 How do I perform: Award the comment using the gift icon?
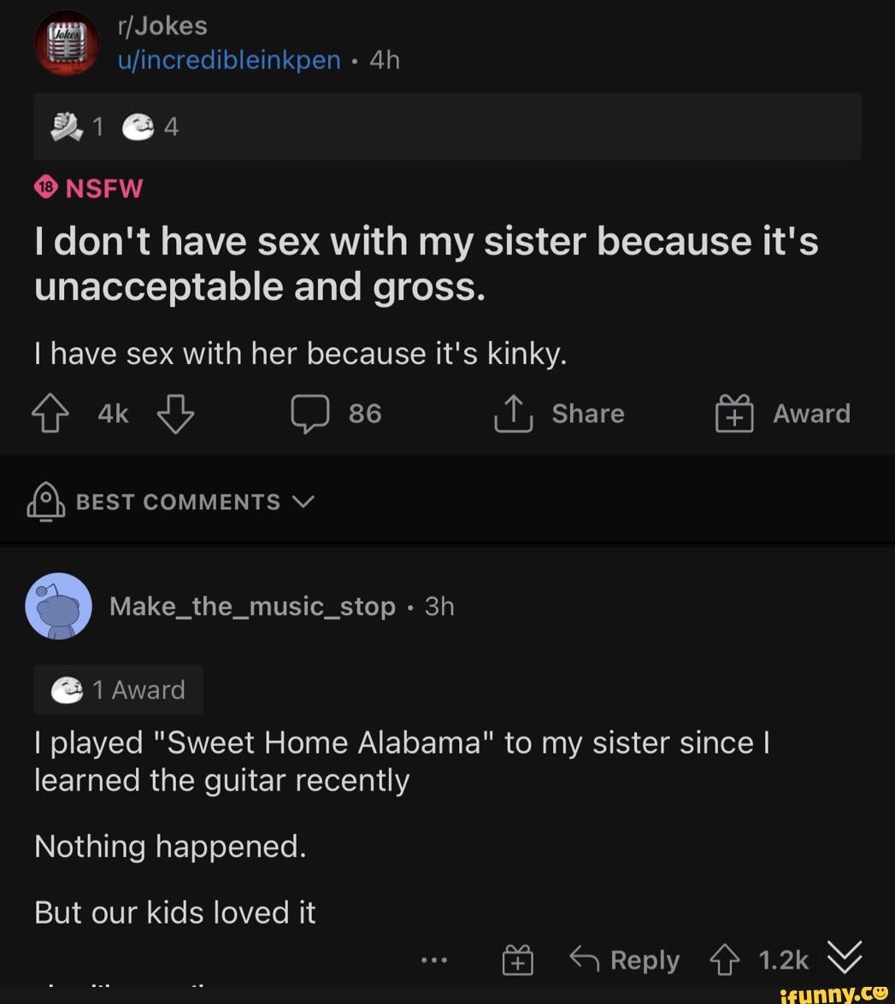[x=517, y=961]
